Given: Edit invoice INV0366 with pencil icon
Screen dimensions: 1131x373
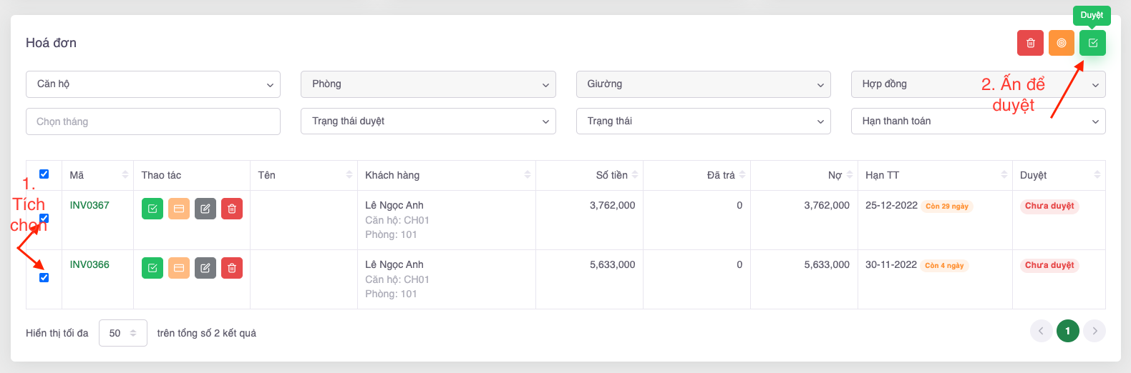Looking at the screenshot, I should pyautogui.click(x=205, y=268).
